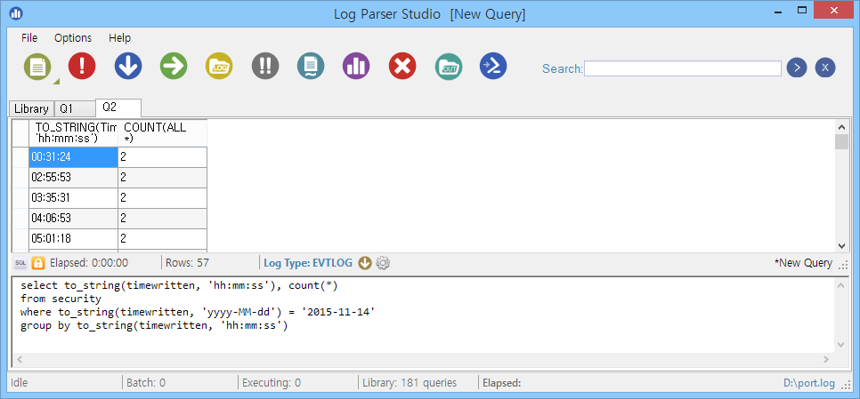Click the red X abort icon

[x=402, y=67]
